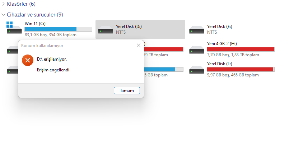Select the Yerel Disk (E:) name label
This screenshot has width=294, height=151.
pyautogui.click(x=219, y=26)
